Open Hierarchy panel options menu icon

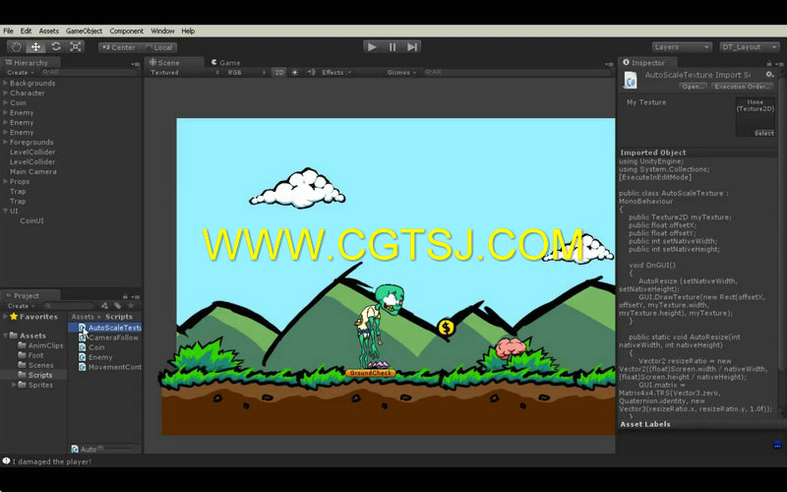click(136, 64)
